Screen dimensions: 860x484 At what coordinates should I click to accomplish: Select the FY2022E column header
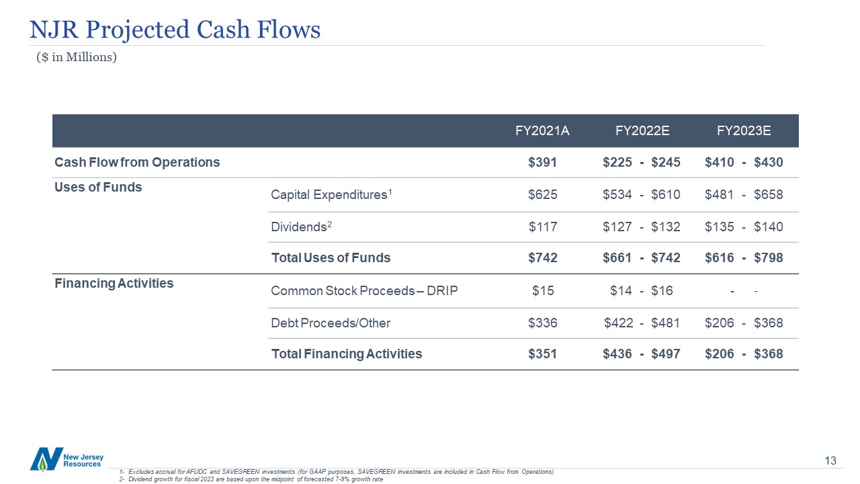click(x=642, y=131)
